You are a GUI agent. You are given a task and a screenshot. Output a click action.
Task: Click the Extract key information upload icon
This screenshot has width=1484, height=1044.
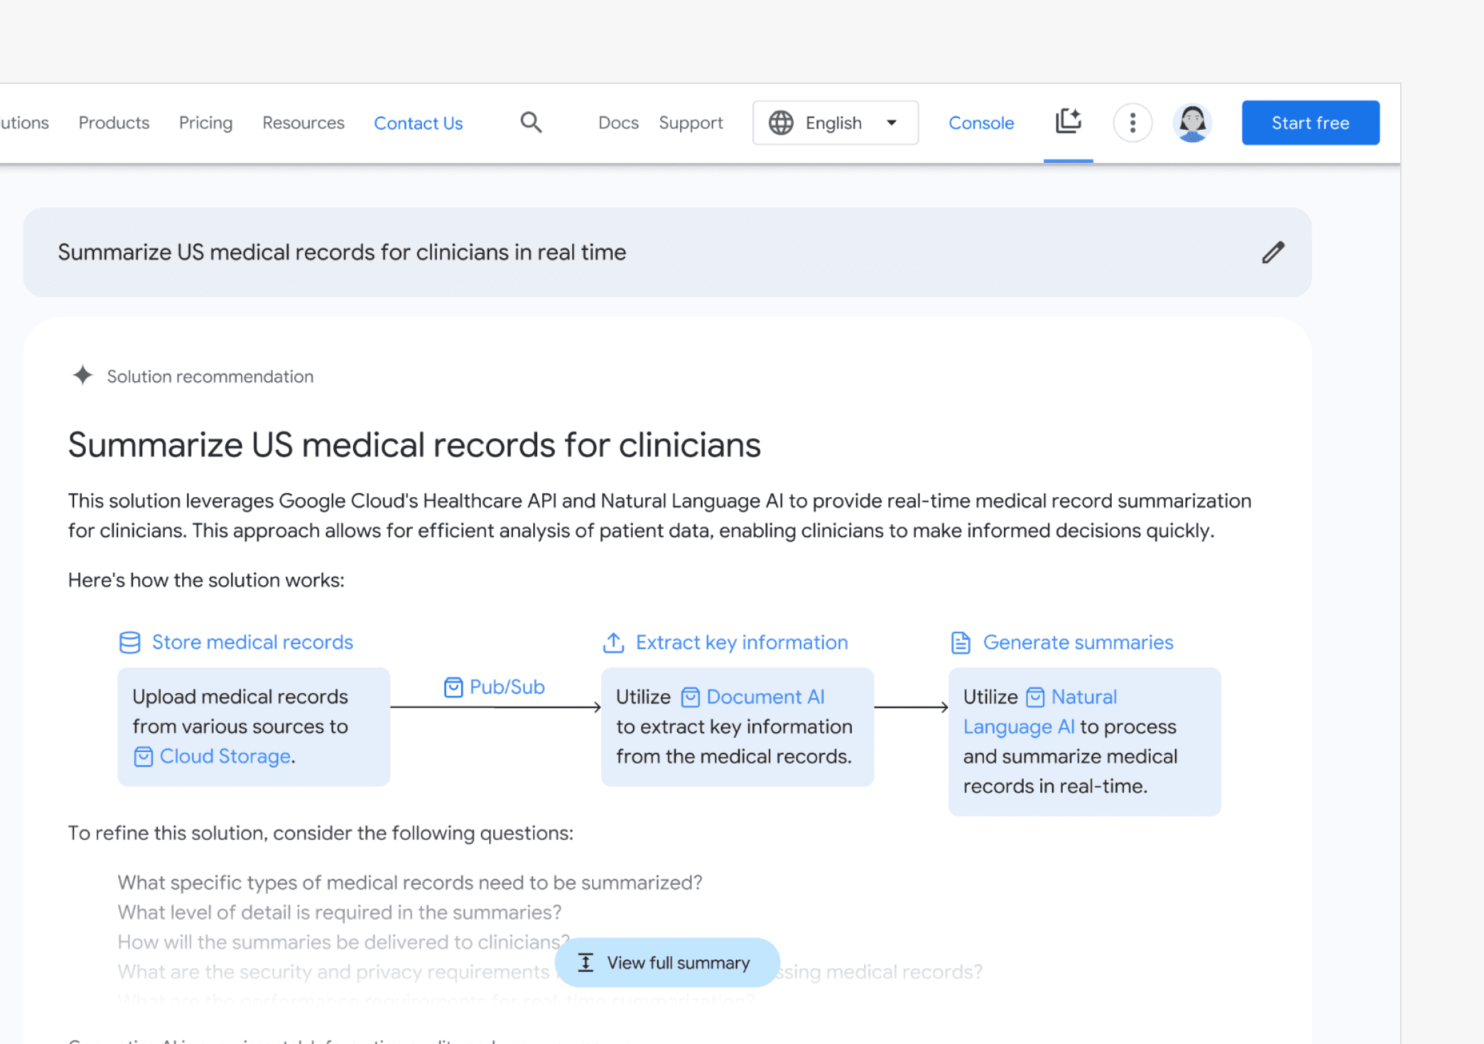coord(613,642)
